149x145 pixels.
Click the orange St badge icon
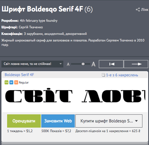(x=16, y=82)
